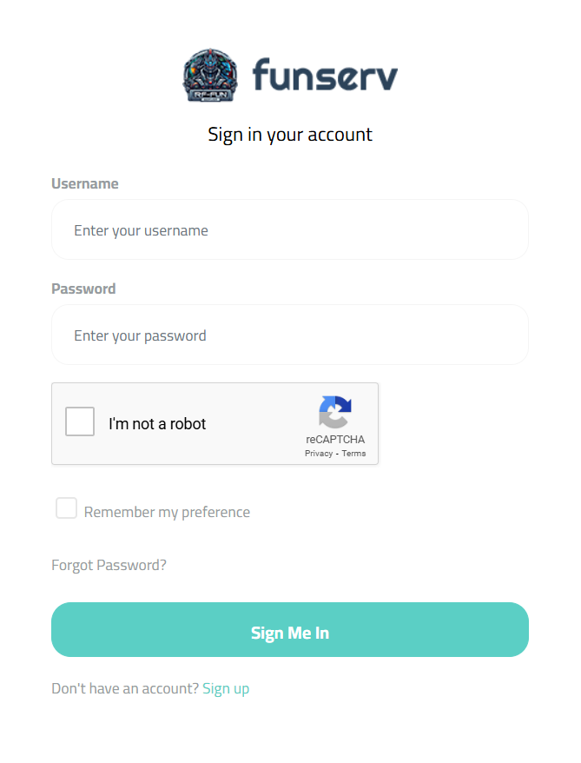Image resolution: width=581 pixels, height=763 pixels.
Task: Click the Username field label
Action: click(85, 183)
